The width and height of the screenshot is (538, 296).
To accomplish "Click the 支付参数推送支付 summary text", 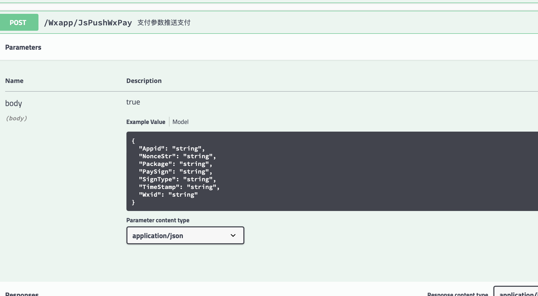I will pos(164,23).
